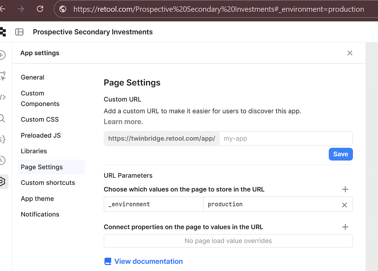Open the state braces sidebar icon

(x=3, y=139)
